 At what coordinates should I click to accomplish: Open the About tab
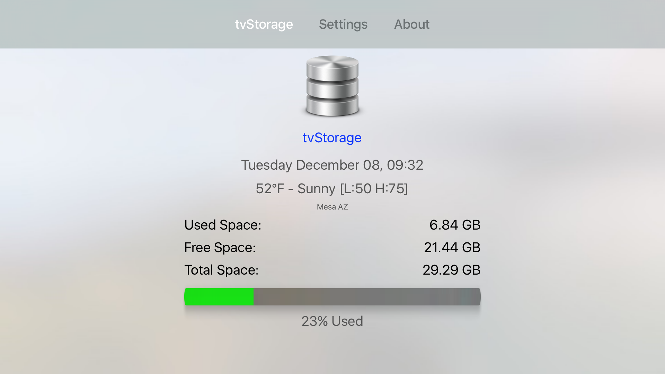point(411,24)
